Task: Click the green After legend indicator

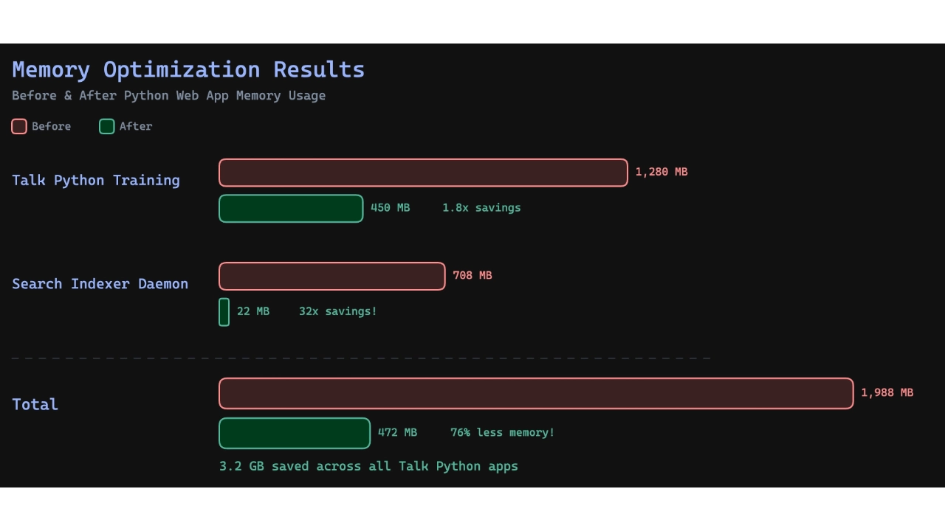Action: coord(106,126)
